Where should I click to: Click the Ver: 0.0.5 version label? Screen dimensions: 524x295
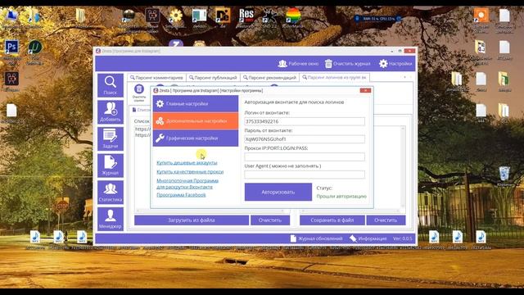pos(402,238)
